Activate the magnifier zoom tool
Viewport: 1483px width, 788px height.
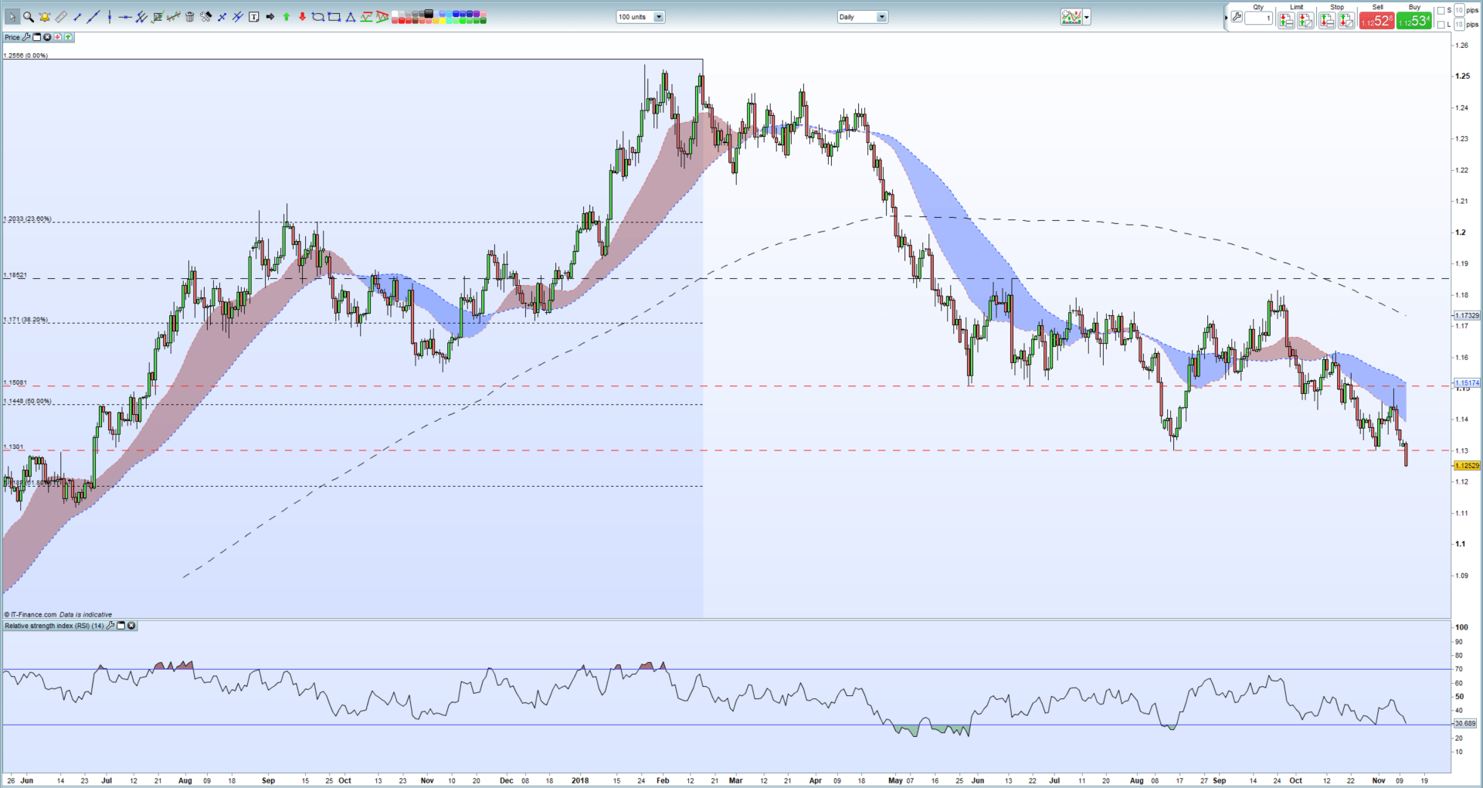click(x=29, y=16)
